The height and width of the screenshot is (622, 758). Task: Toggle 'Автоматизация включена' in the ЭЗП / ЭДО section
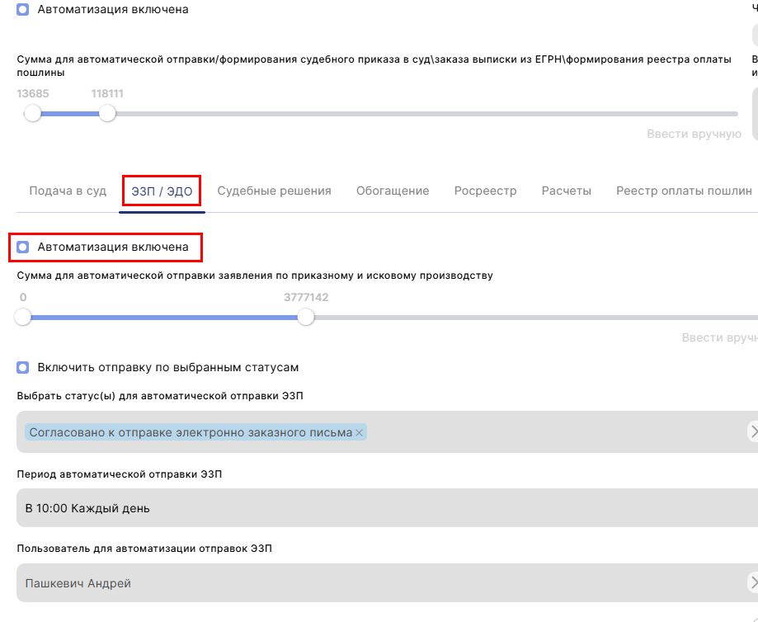coord(22,247)
